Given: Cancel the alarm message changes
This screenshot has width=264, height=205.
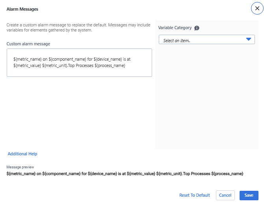Looking at the screenshot, I should point(225,195).
